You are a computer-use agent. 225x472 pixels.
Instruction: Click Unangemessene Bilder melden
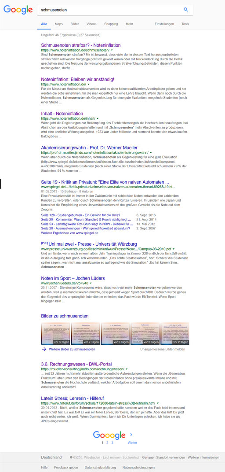click(163, 349)
